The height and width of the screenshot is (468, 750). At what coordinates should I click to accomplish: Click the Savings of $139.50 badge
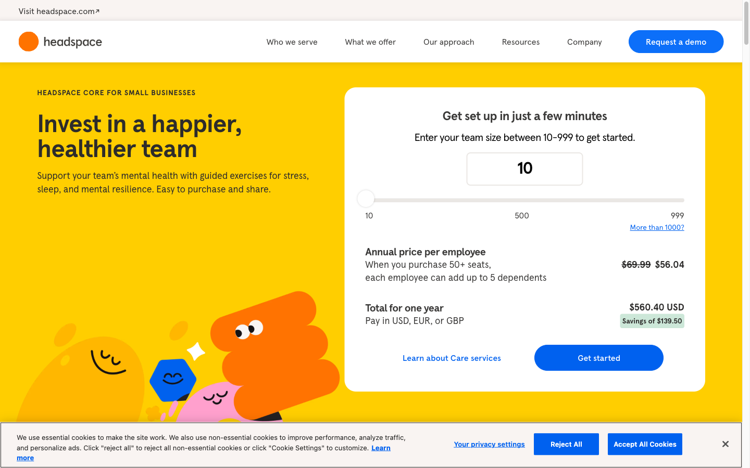[x=652, y=321]
